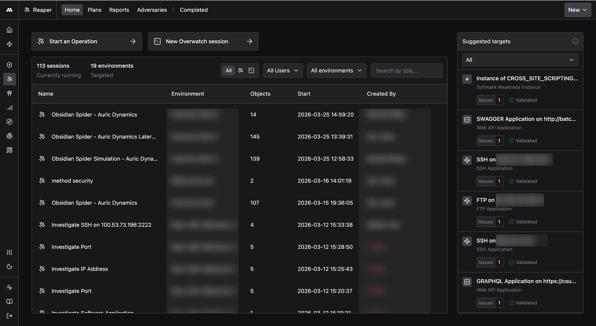Open the Adversaries tab
Viewport: 596px width, 326px height.
click(152, 9)
